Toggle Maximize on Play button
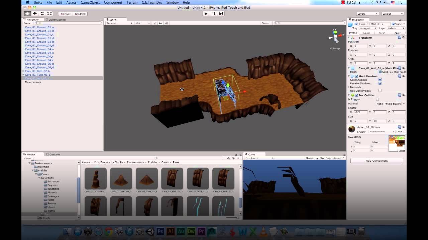Viewport: 428px width, 240px height. pyautogui.click(x=315, y=158)
